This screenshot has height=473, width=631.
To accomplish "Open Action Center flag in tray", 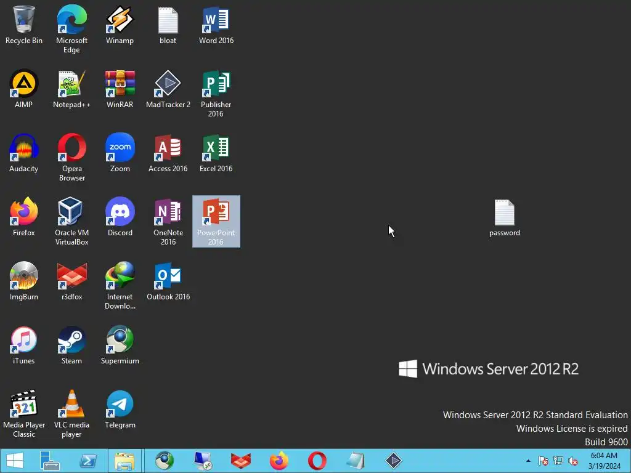I will click(x=543, y=461).
